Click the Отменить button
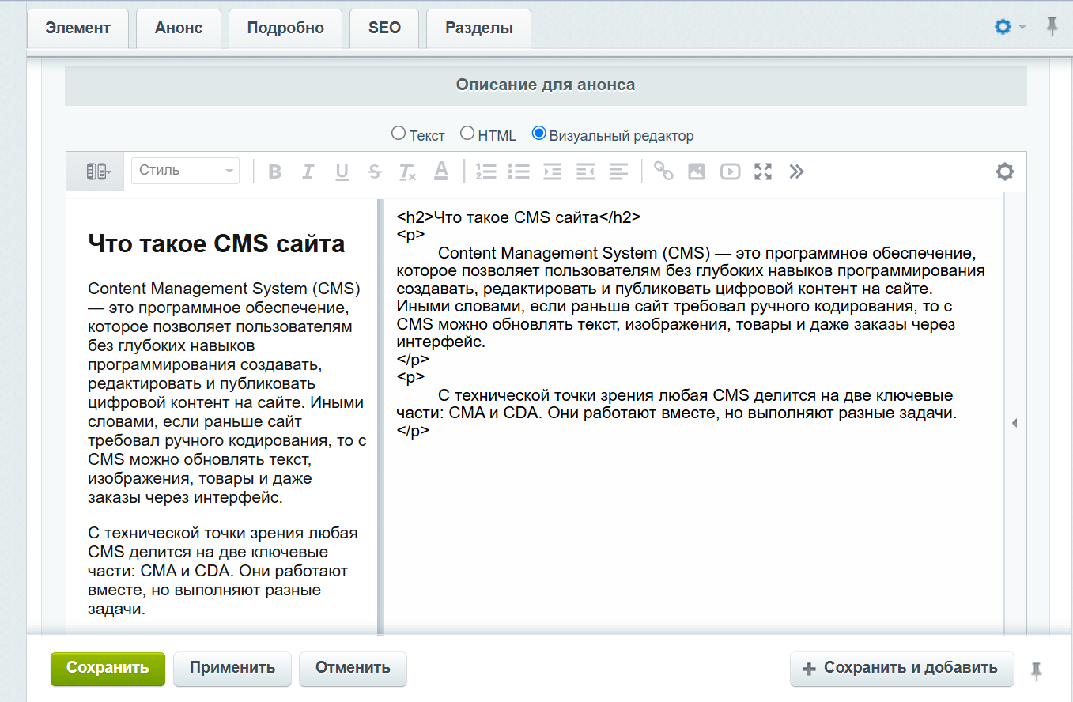 [353, 668]
